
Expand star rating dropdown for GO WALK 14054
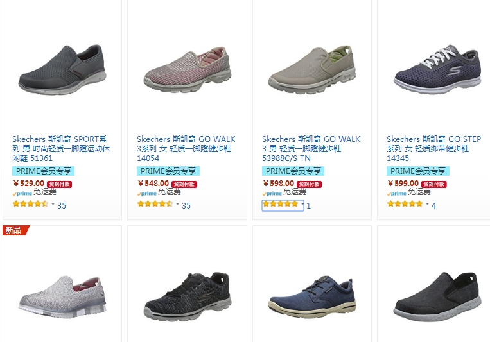pos(178,205)
